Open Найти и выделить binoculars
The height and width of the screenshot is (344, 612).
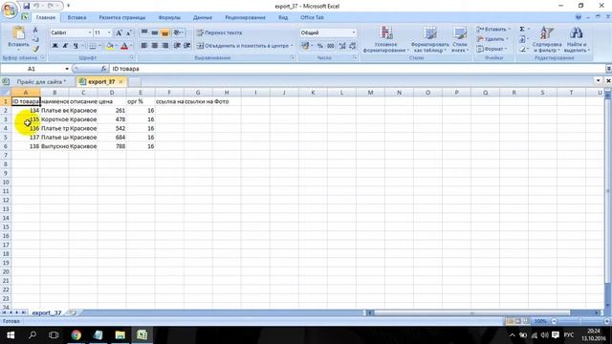coord(577,39)
